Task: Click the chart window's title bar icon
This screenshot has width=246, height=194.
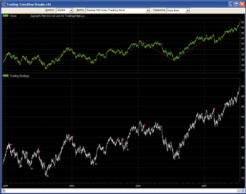Action: 3,4
